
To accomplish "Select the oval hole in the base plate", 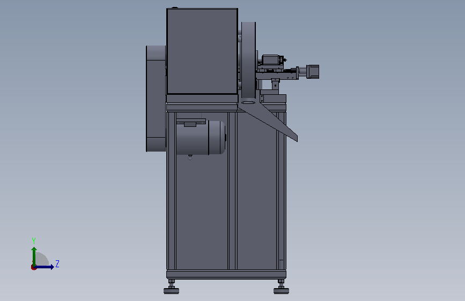I will [x=248, y=102].
